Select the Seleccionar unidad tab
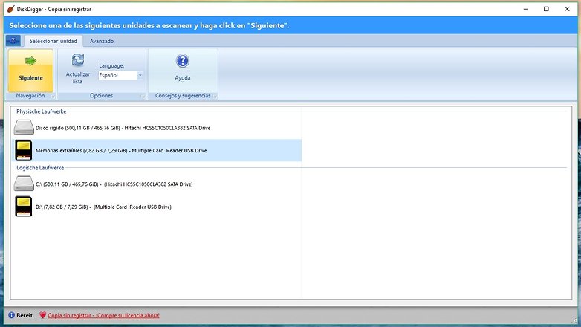581x327 pixels. [53, 41]
